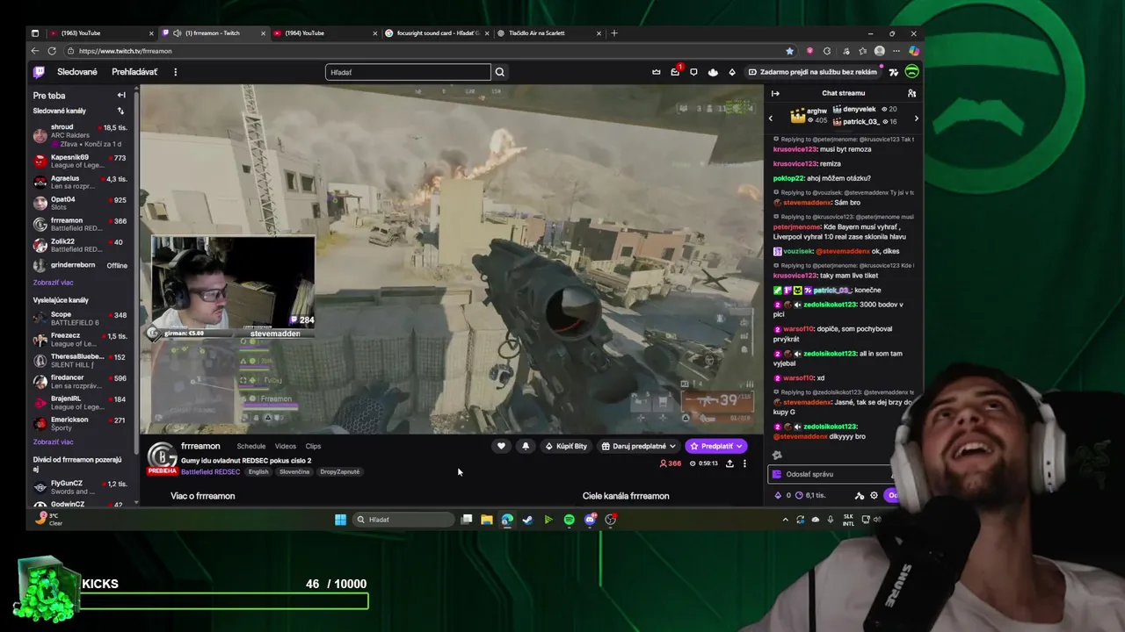The image size is (1125, 632).
Task: Show hidden system tray icons chevron
Action: (x=785, y=520)
